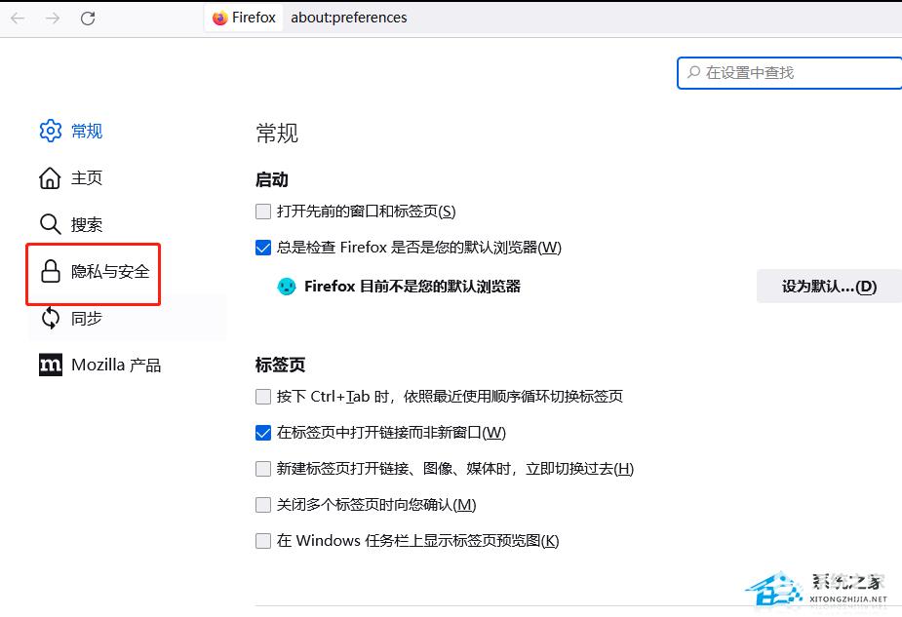The height and width of the screenshot is (617, 902).
Task: Open the 同步 sync icon
Action: (50, 318)
